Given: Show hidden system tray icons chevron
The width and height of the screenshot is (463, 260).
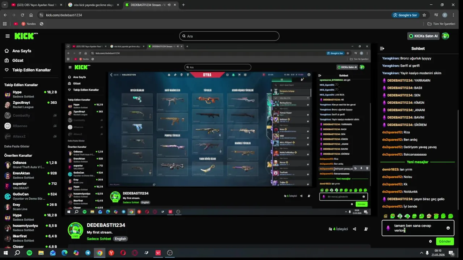Looking at the screenshot, I should click(x=421, y=253).
